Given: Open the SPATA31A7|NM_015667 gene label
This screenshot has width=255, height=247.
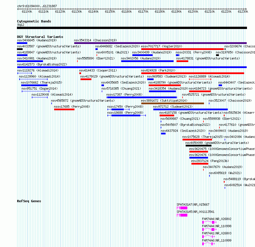Looking at the screenshot, I should coord(193,204).
